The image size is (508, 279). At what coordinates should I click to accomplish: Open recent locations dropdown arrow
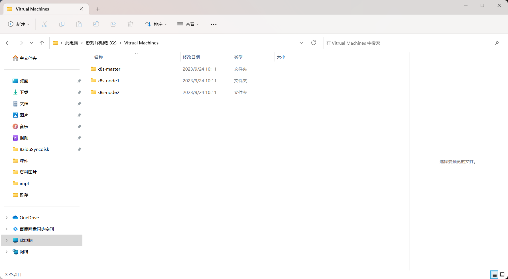pyautogui.click(x=31, y=43)
